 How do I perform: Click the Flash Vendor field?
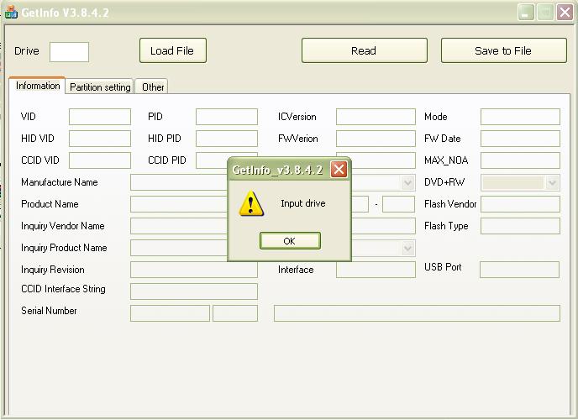tap(520, 204)
